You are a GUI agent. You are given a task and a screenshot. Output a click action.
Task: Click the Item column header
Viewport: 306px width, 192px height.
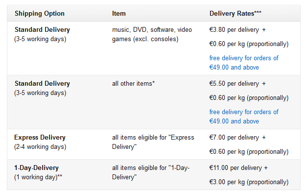119,14
